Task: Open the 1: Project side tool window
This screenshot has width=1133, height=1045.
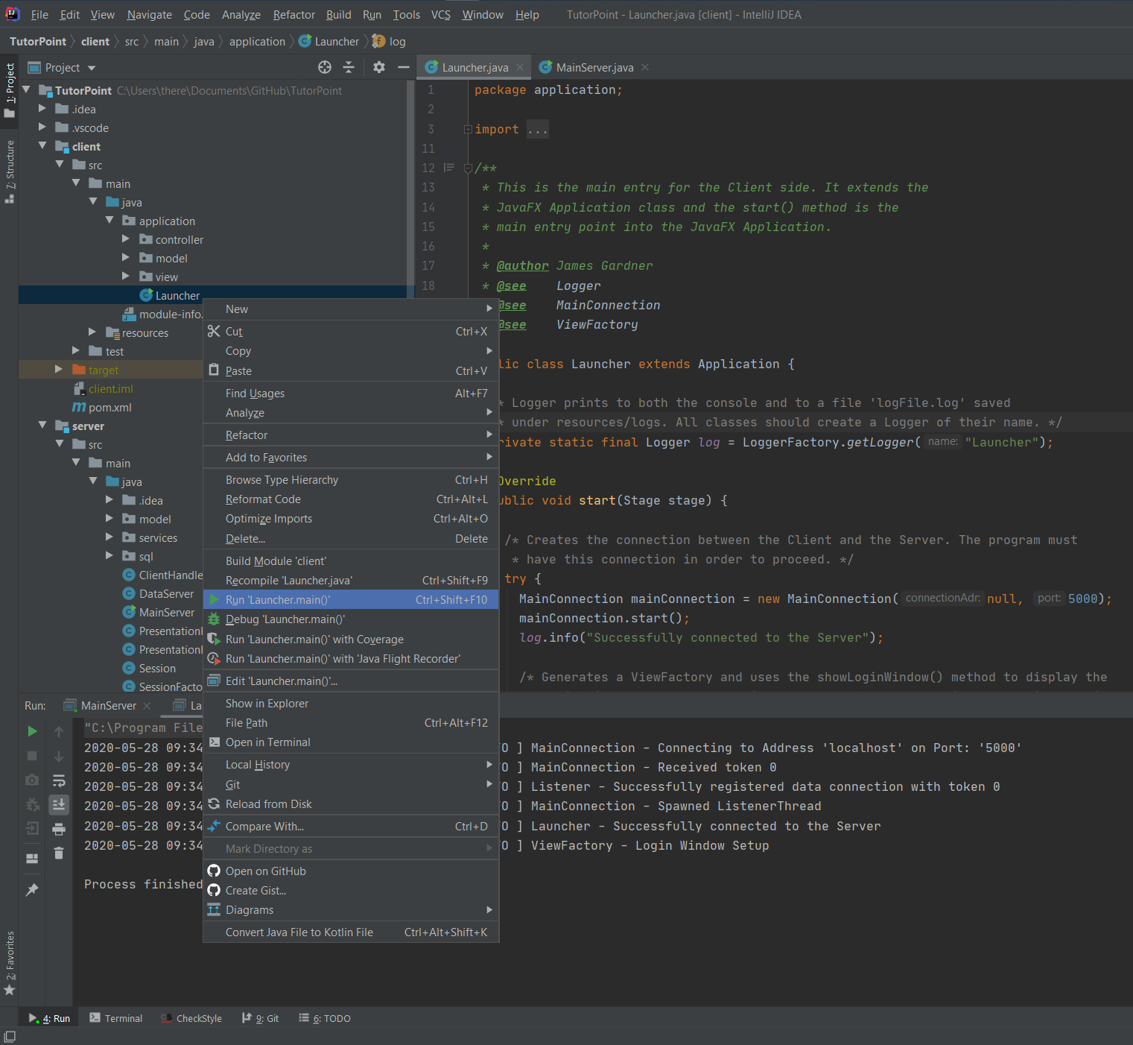Action: tap(10, 90)
